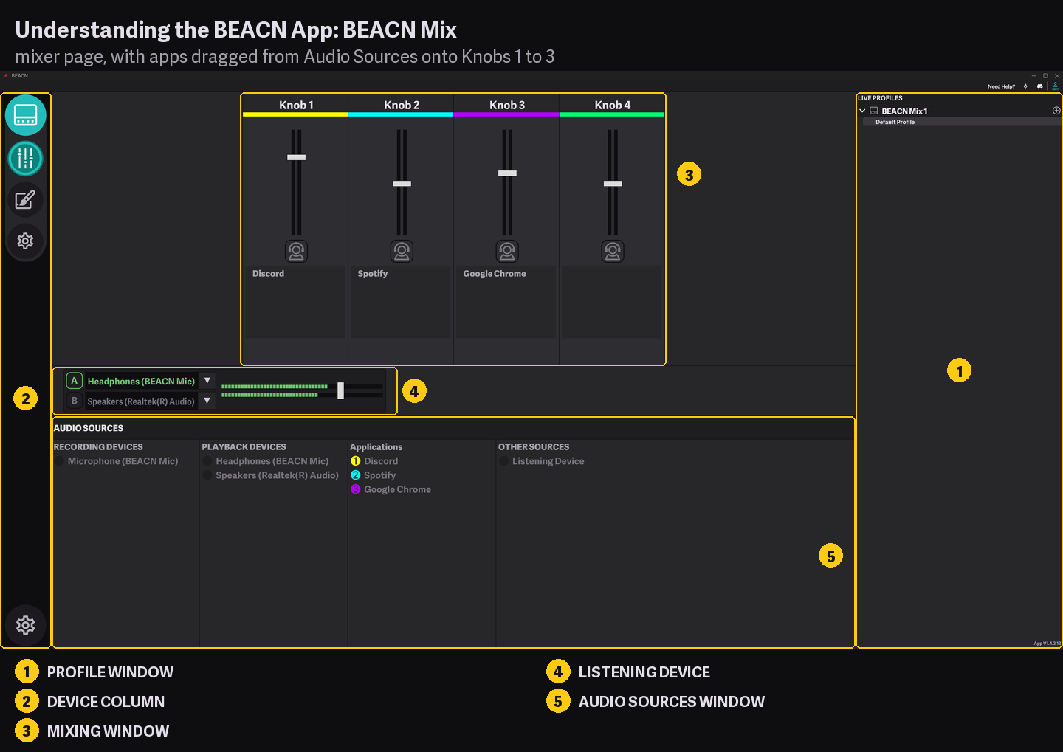Image resolution: width=1063 pixels, height=752 pixels.
Task: Select Headphones (BEACN Mic) under Playback Devices
Action: point(272,461)
